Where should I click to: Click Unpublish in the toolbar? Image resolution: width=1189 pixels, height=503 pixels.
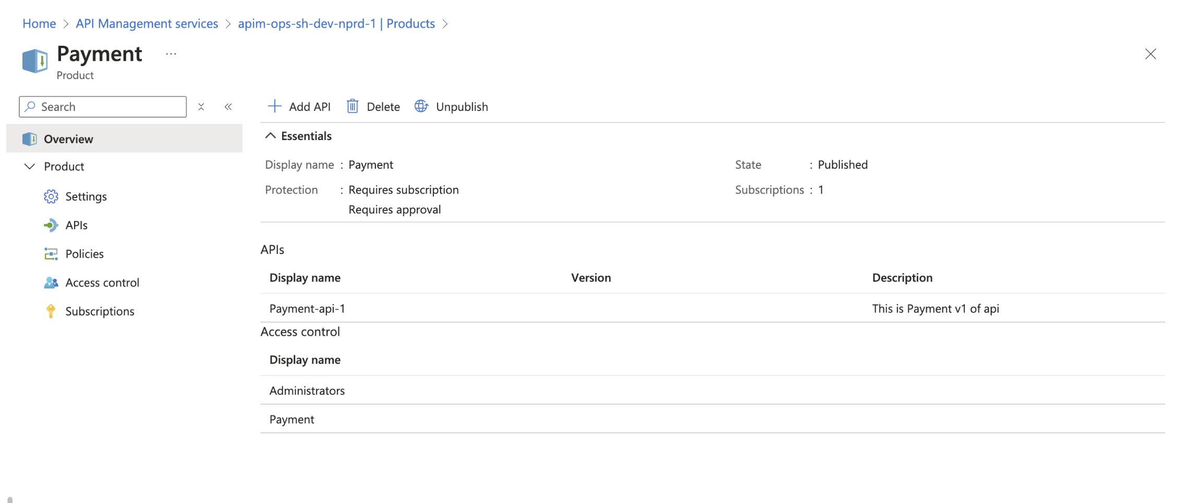click(452, 107)
